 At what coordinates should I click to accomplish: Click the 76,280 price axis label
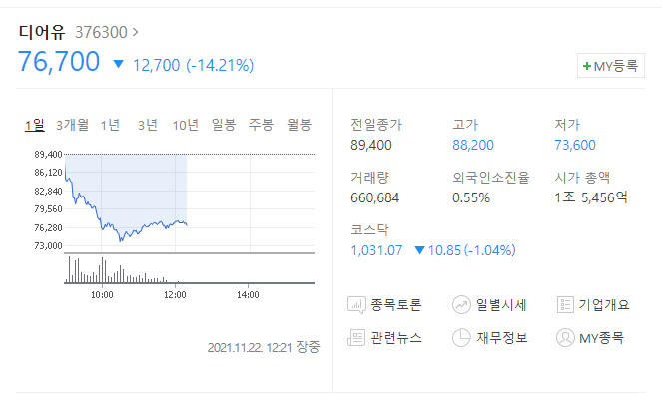[48, 228]
